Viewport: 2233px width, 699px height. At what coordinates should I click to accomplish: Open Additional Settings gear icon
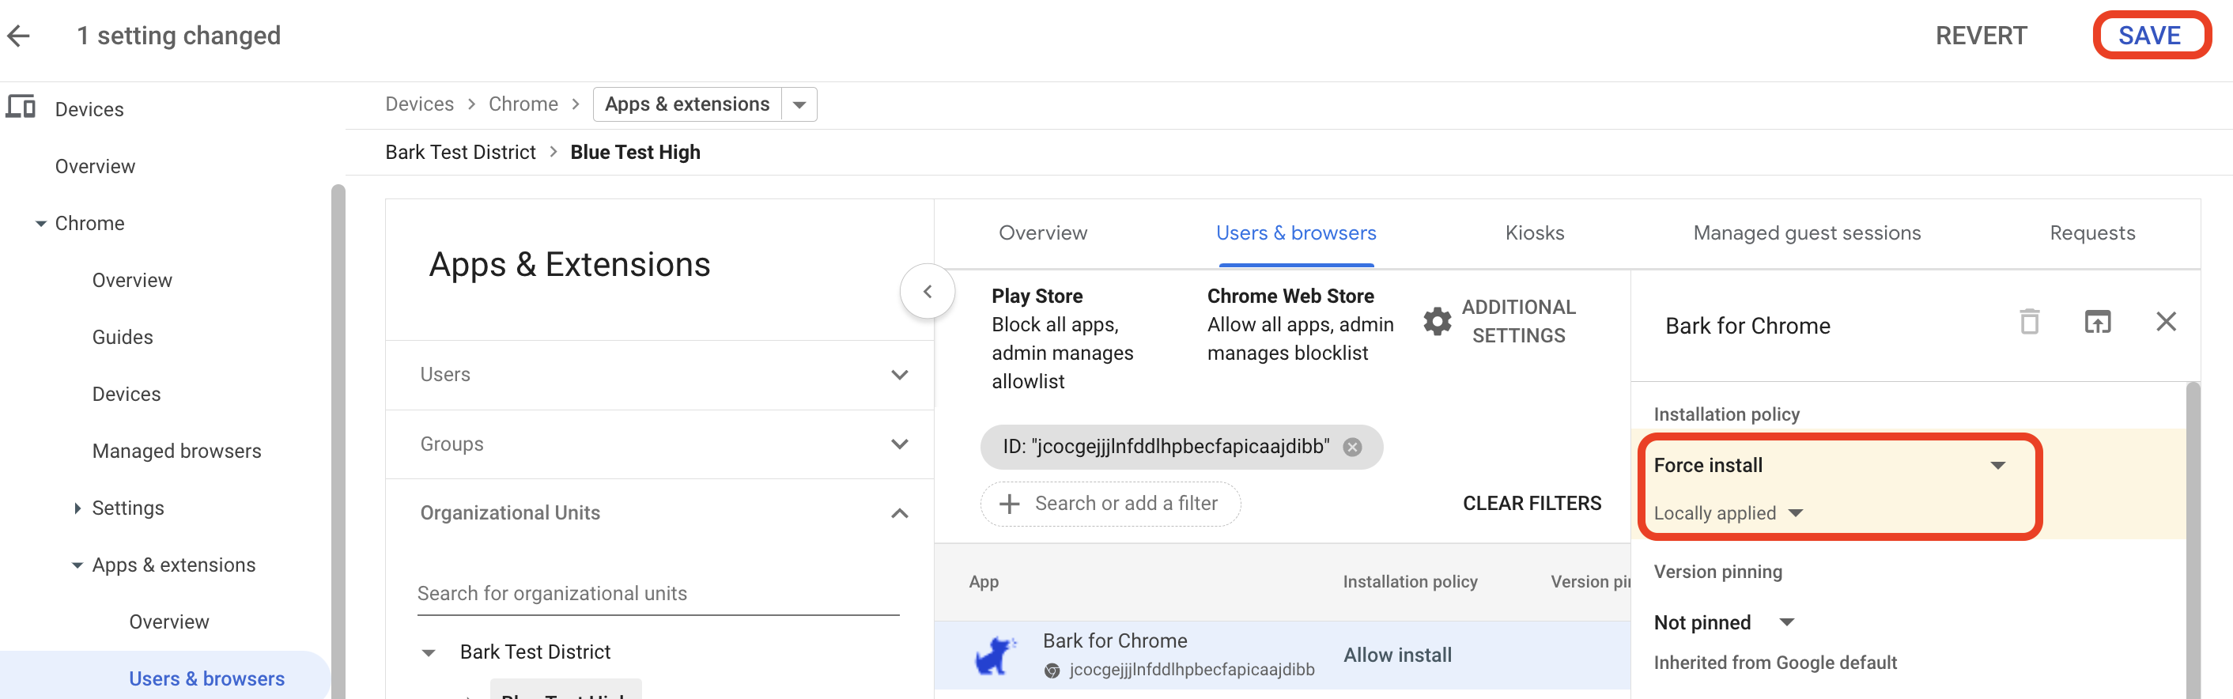[x=1437, y=321]
